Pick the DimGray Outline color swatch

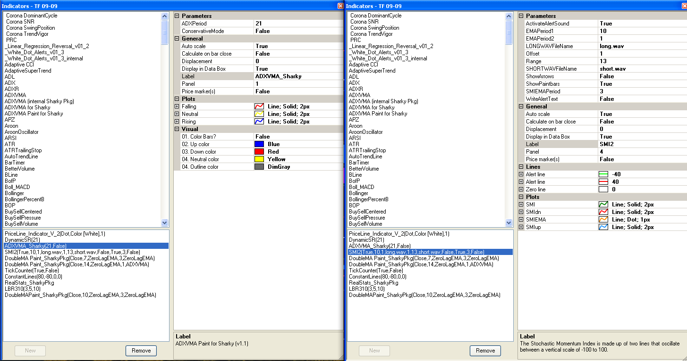(x=259, y=167)
